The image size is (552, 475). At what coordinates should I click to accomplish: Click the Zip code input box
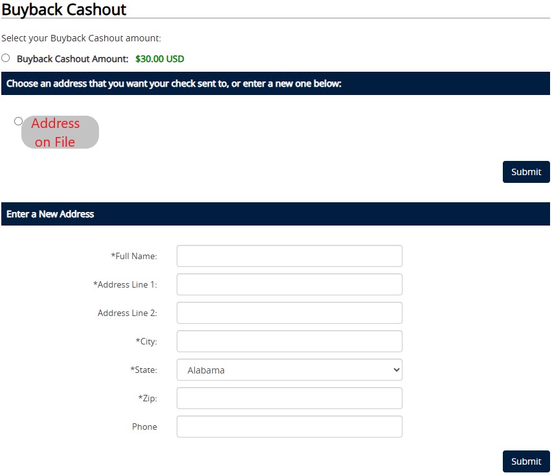pyautogui.click(x=289, y=398)
